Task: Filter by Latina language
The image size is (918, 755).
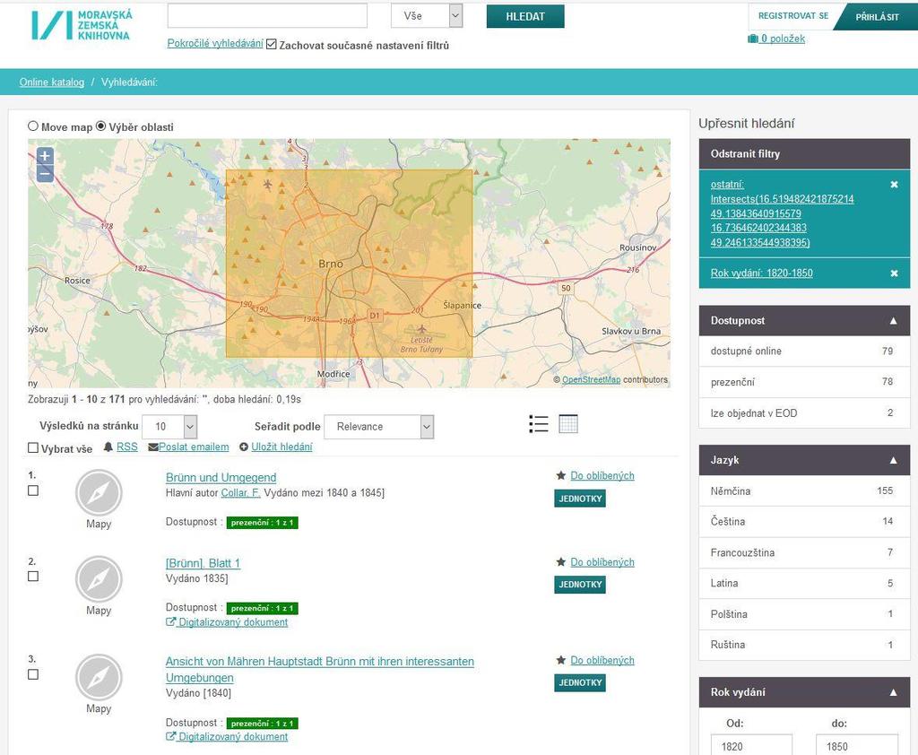Action: [x=804, y=583]
